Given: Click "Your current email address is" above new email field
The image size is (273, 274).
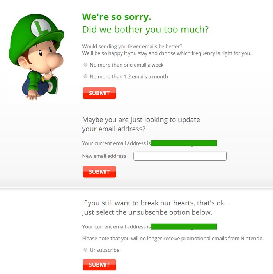Looking at the screenshot, I should (x=116, y=143).
